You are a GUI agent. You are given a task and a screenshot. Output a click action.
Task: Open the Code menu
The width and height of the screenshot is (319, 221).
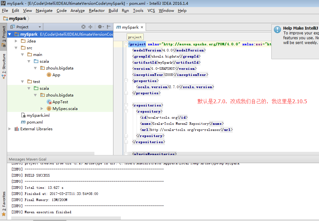(x=62, y=11)
